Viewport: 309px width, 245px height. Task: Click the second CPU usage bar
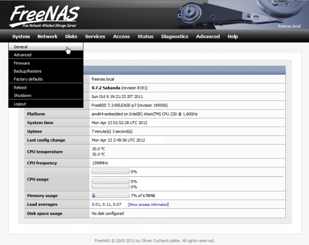111,181
